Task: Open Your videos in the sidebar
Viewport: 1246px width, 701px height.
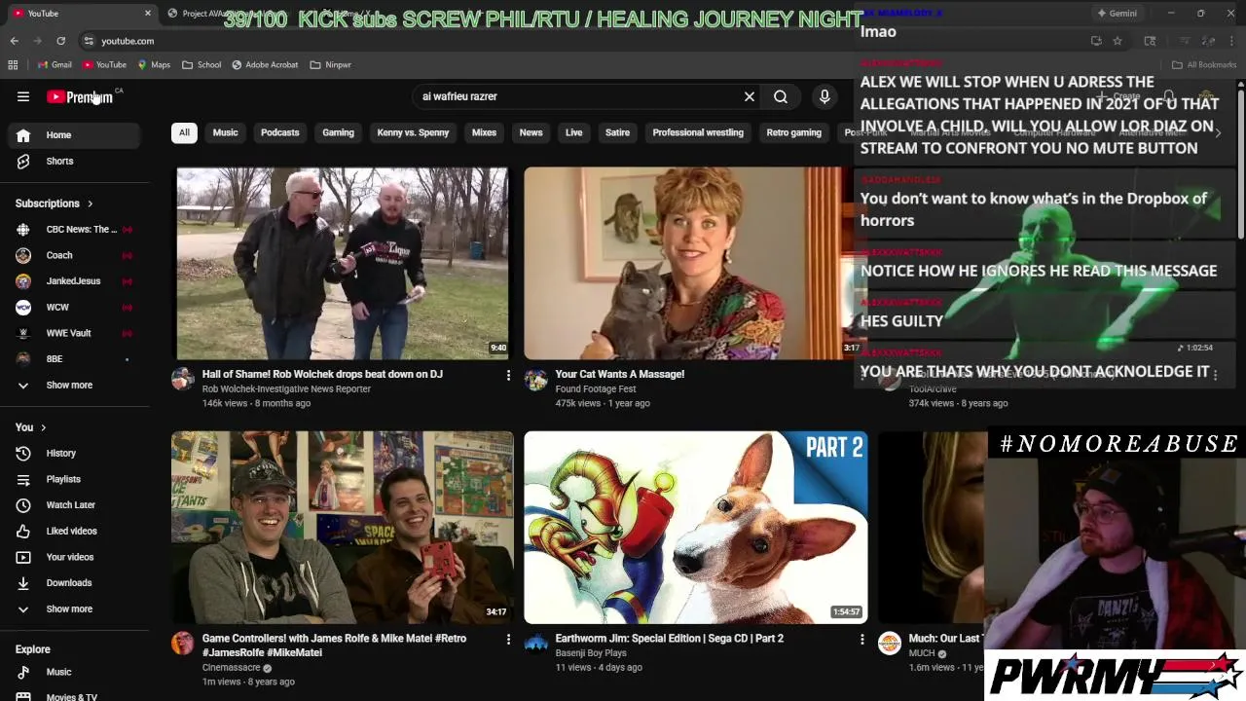Action: click(74, 557)
